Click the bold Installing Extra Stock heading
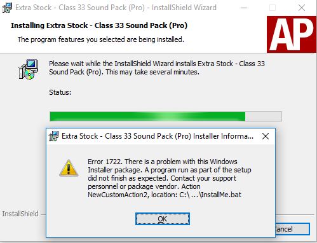This screenshot has width=317, height=243. tap(99, 25)
